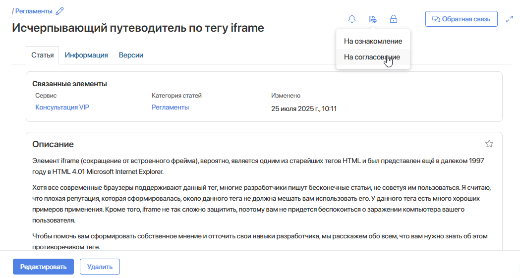Open notifications via the bell icon
The height and width of the screenshot is (278, 520).
pos(352,19)
